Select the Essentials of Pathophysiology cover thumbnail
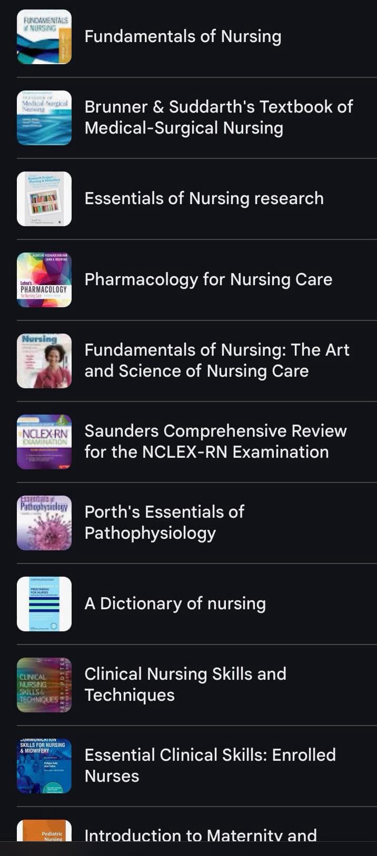Viewport: 377px width, 856px height. point(44,523)
